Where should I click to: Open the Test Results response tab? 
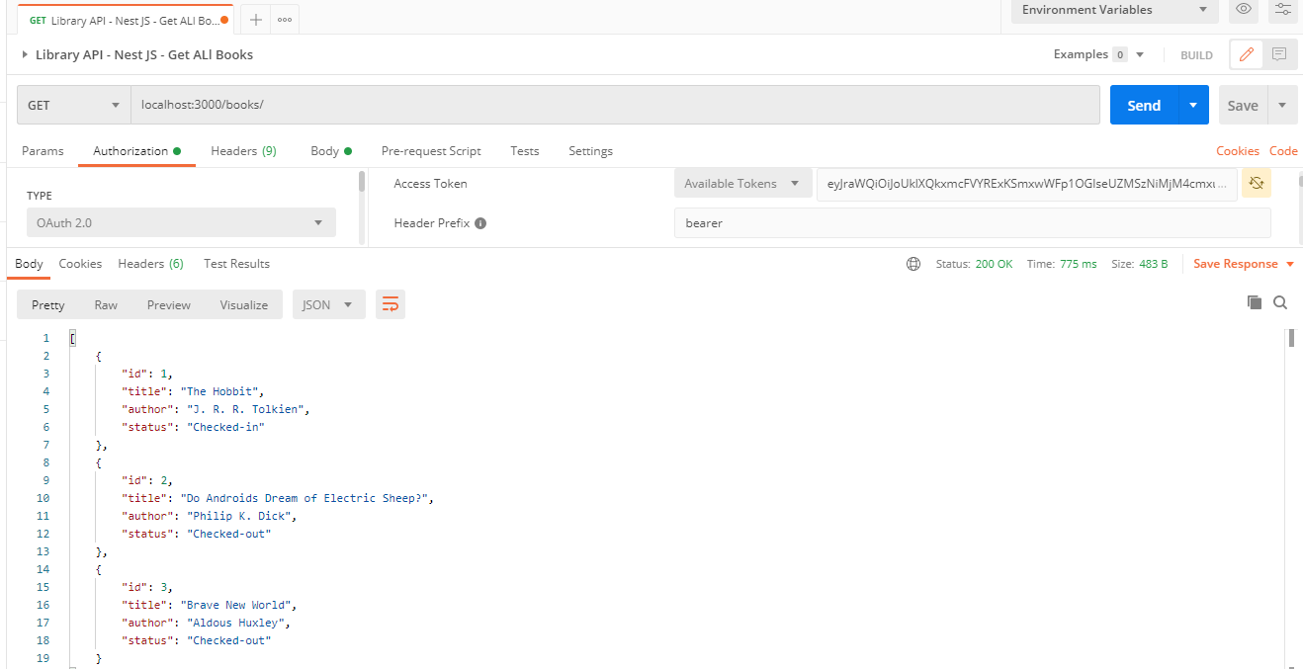point(236,264)
